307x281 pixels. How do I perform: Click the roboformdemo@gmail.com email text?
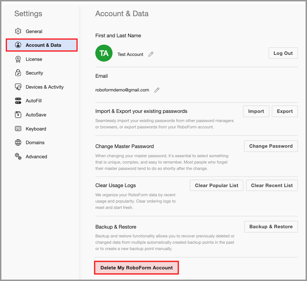(x=122, y=90)
